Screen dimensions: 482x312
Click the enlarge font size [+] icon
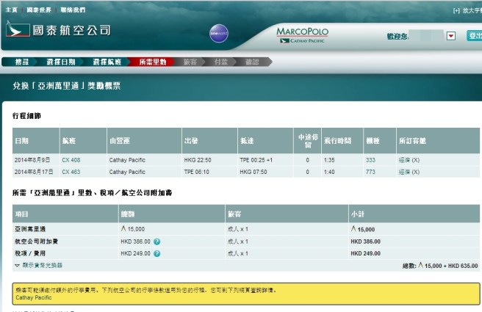pyautogui.click(x=456, y=10)
